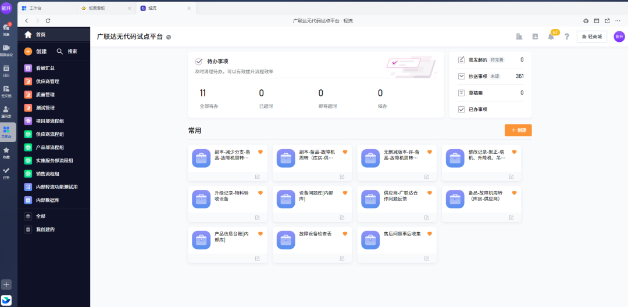Viewport: 628px width, 307px height.
Task: Click orange 创建 button in 常用 section
Action: point(518,131)
